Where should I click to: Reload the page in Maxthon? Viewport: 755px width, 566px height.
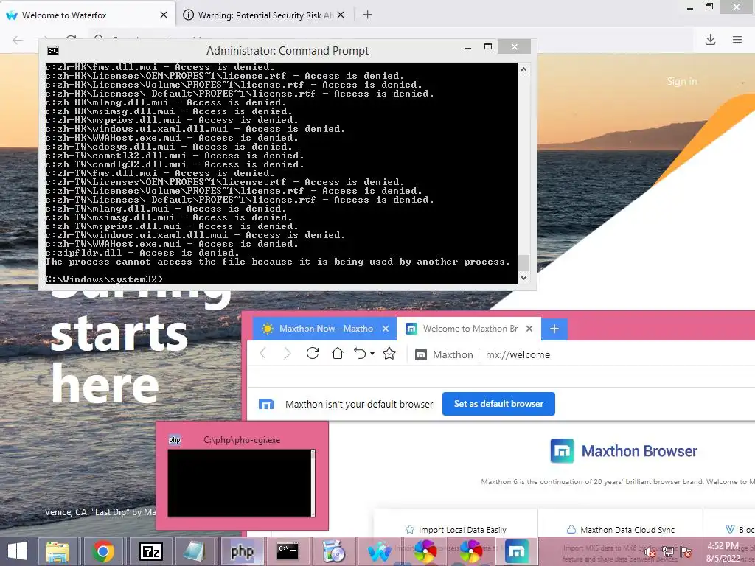pyautogui.click(x=313, y=354)
